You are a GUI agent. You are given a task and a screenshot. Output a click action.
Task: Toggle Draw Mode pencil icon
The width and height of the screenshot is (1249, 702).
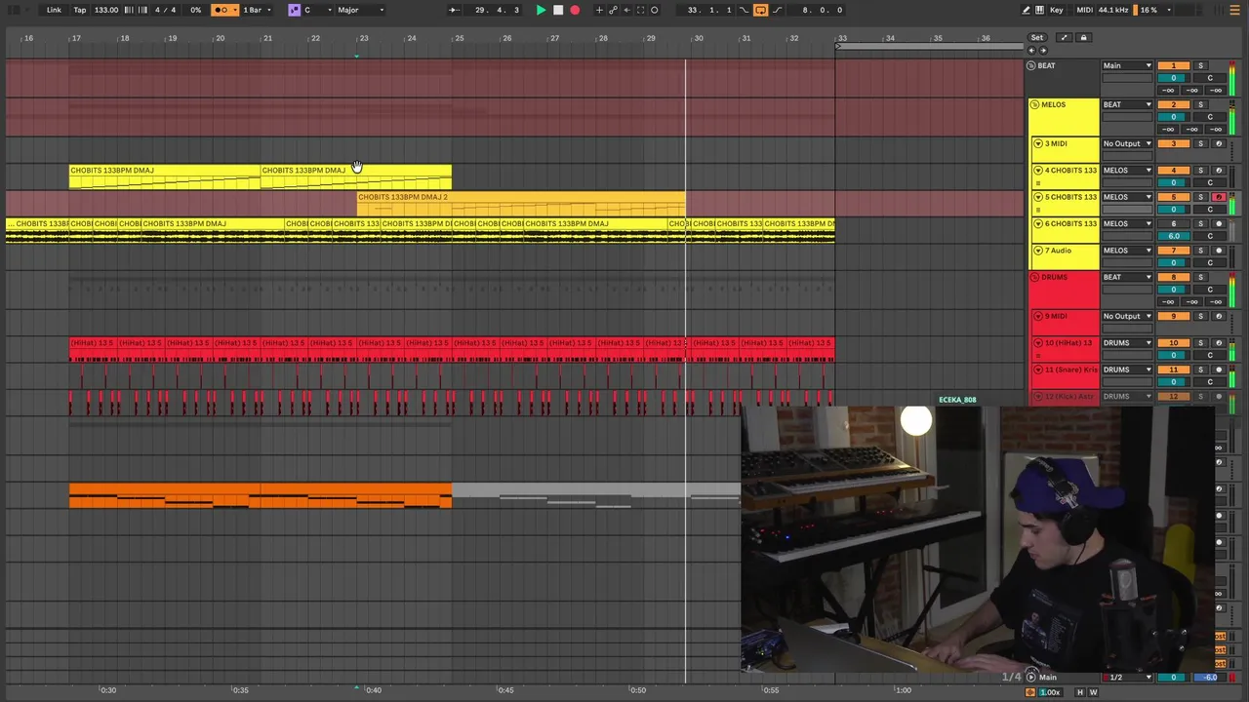tap(1026, 10)
